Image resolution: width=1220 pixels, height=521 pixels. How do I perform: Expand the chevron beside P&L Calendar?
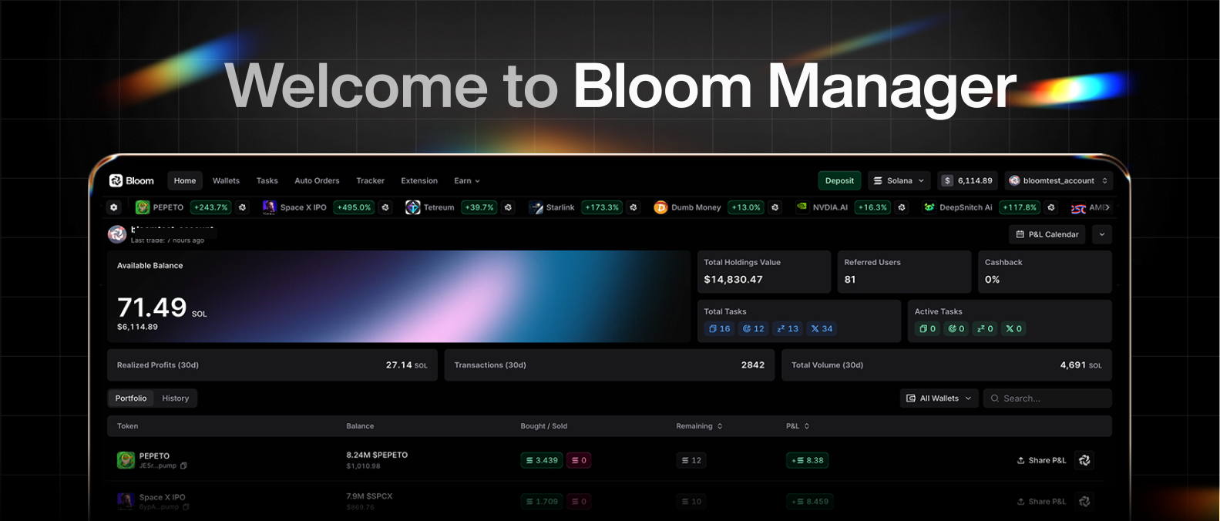point(1102,234)
